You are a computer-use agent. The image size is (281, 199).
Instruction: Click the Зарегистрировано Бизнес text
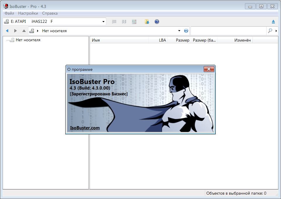coord(99,94)
